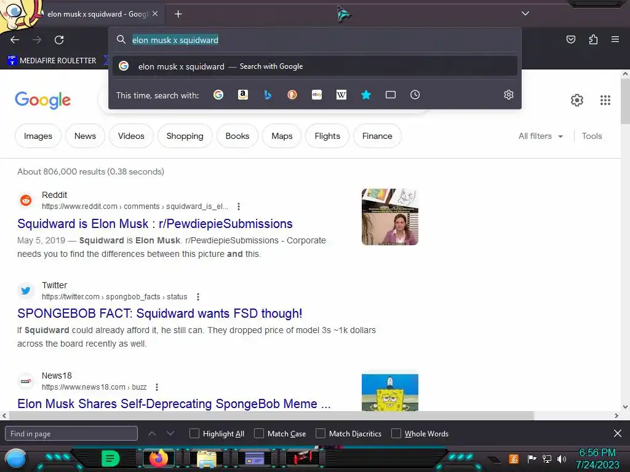Open the search Tools button
Screen dimensions: 630x472
[592, 136]
